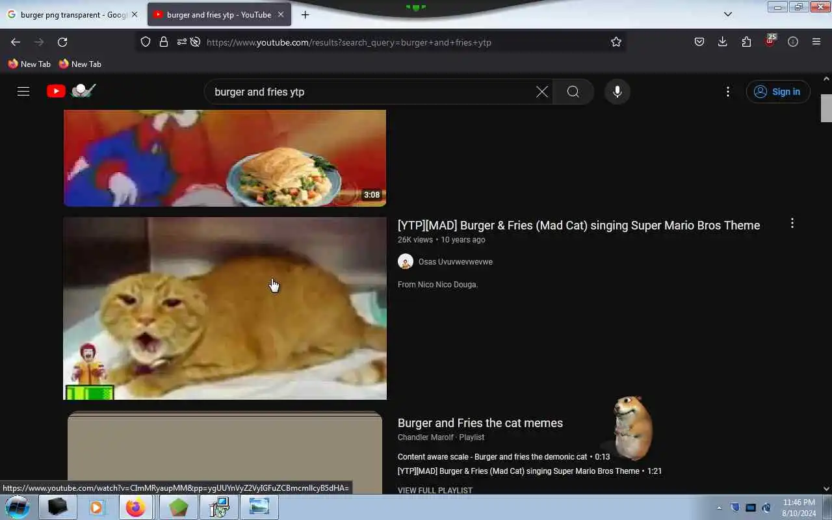The width and height of the screenshot is (832, 520).
Task: Click the URL address bar text
Action: tap(349, 42)
